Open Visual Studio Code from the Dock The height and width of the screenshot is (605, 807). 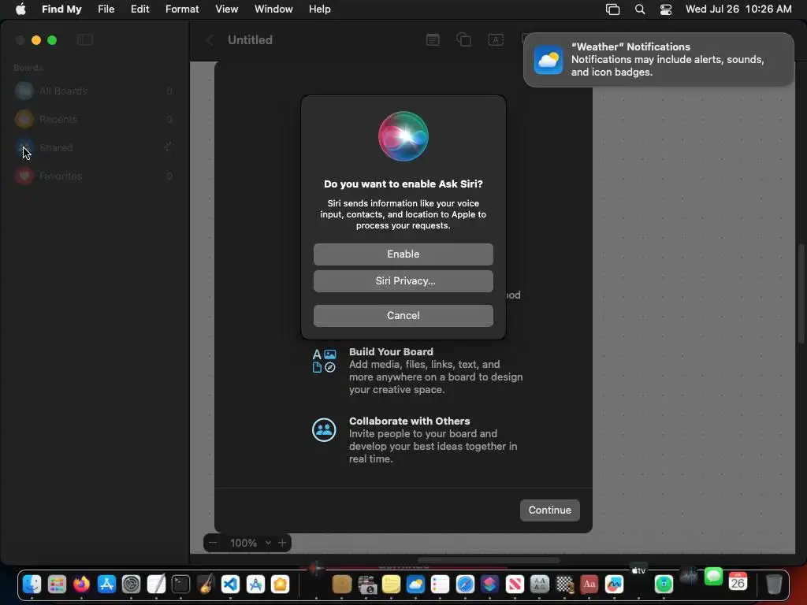click(x=230, y=584)
